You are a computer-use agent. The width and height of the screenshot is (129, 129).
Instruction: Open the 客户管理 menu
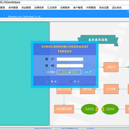[78, 8]
